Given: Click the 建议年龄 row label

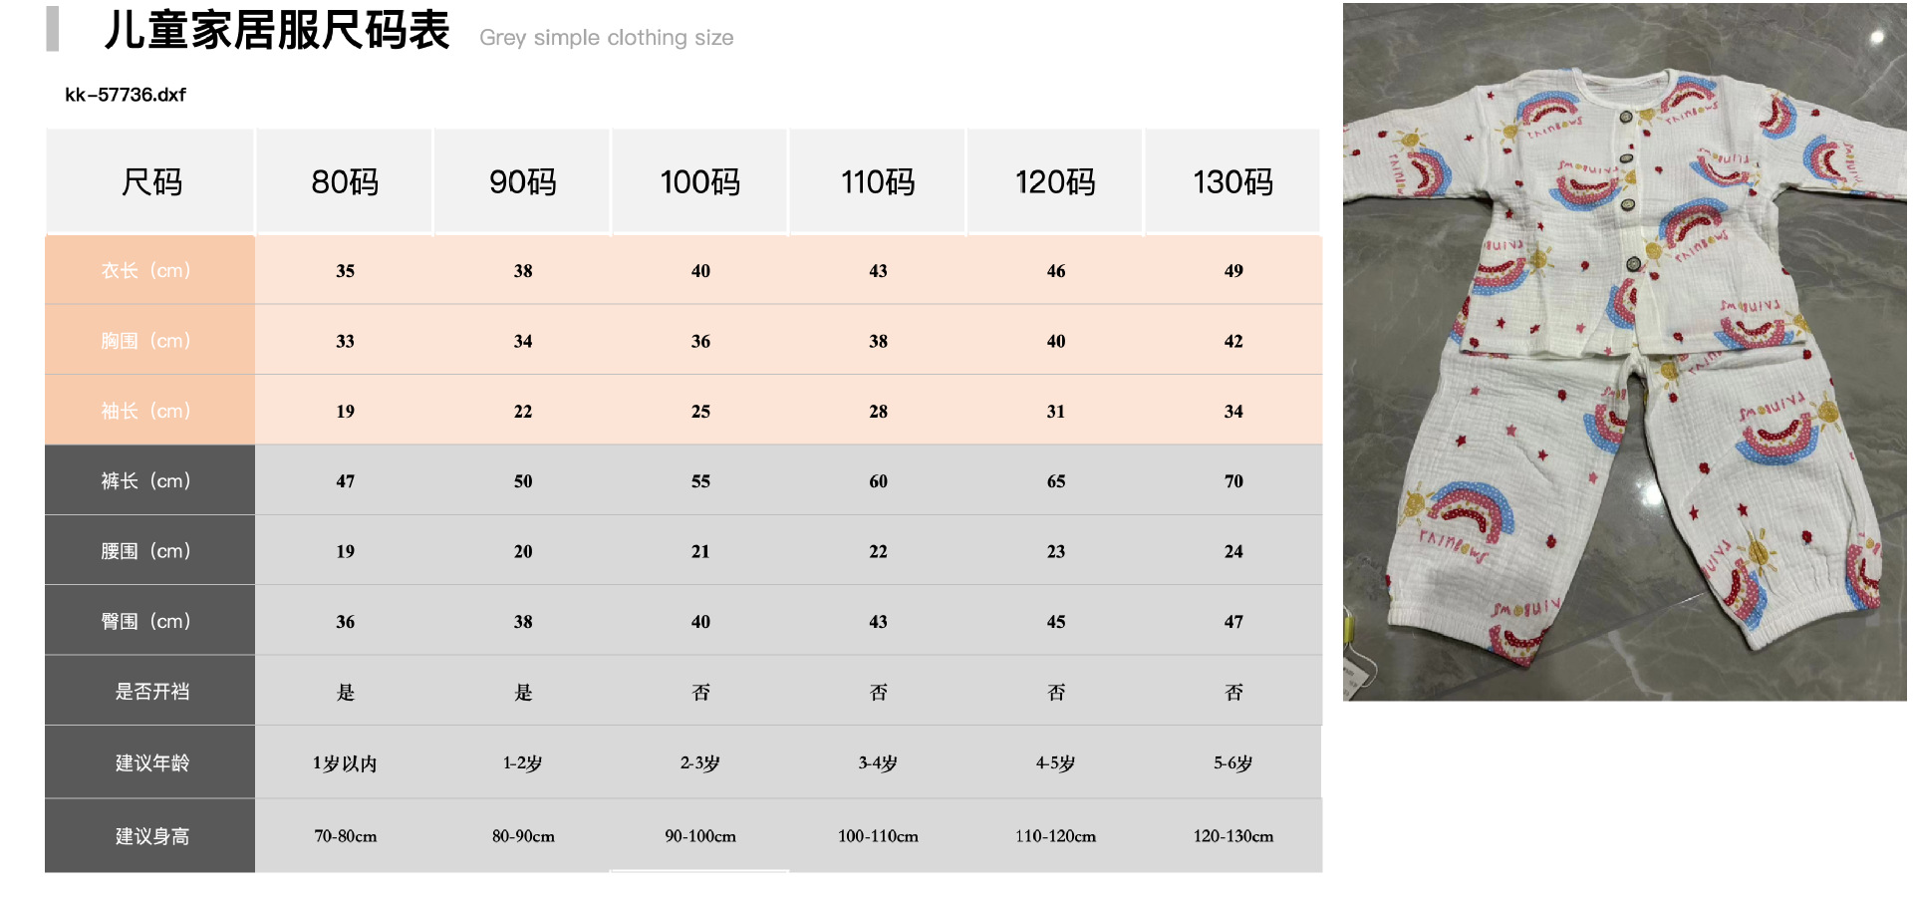Looking at the screenshot, I should [151, 763].
